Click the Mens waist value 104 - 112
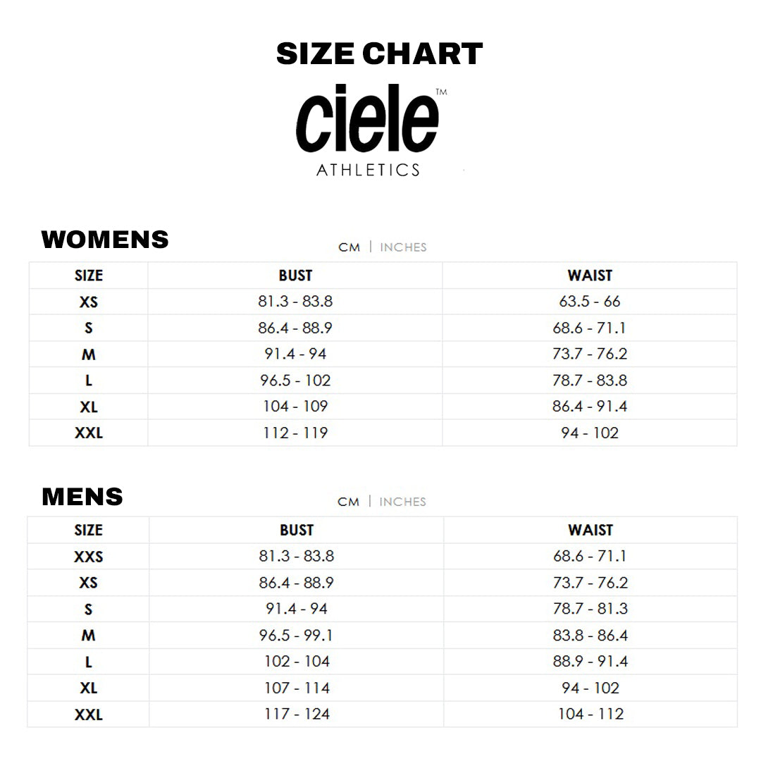761x761 pixels. (x=590, y=714)
